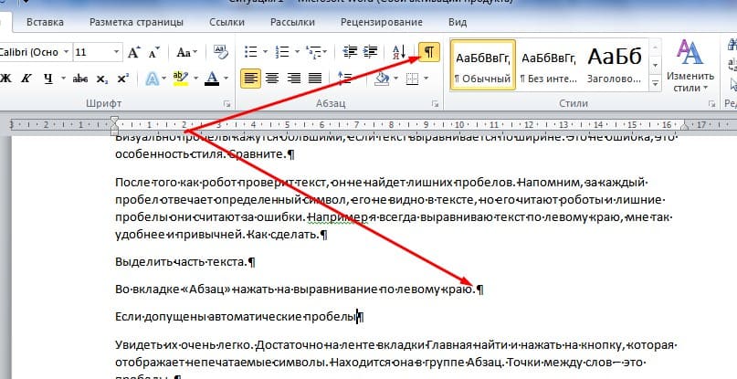This screenshot has height=379, width=737.
Task: Apply the Без интервала style
Action: click(x=549, y=65)
